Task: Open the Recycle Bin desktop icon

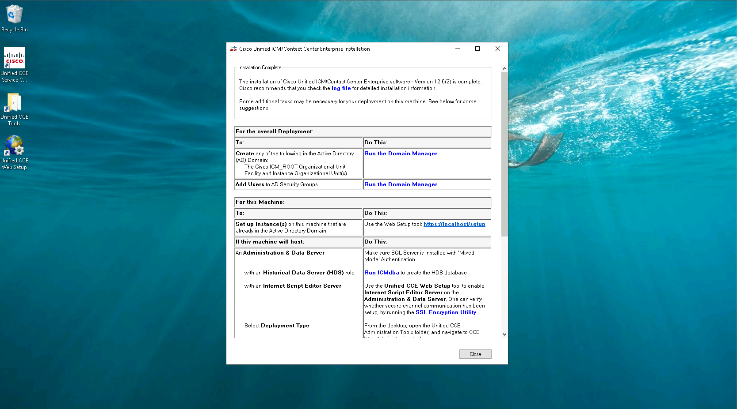Action: pyautogui.click(x=14, y=15)
